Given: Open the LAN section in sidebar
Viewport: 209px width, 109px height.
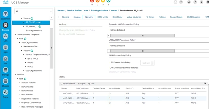Looking at the screenshot, I should [x=5, y=38].
